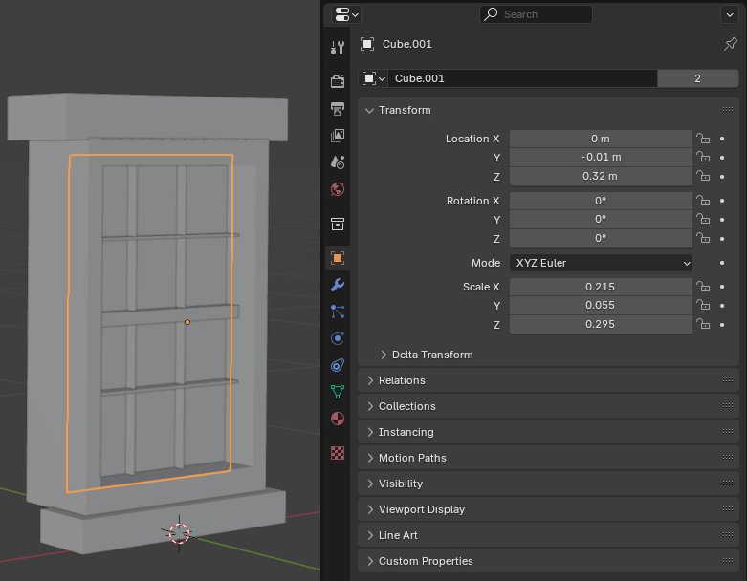Open the Material properties tab
The width and height of the screenshot is (747, 581).
click(338, 419)
